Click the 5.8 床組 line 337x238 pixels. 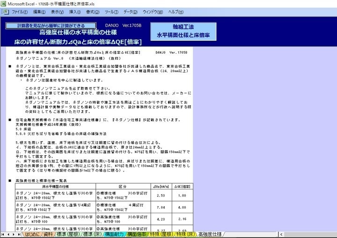pos(23,129)
